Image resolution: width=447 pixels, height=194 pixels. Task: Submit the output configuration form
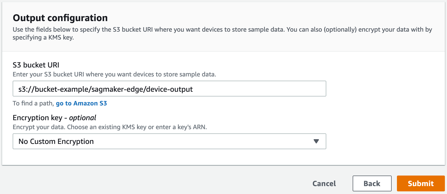[420, 183]
